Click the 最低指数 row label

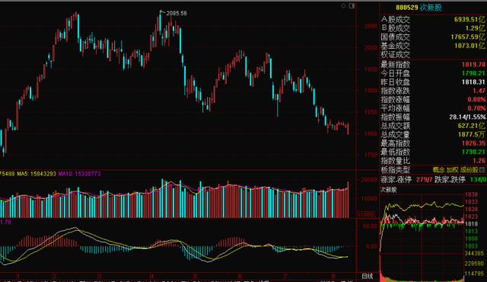click(396, 152)
